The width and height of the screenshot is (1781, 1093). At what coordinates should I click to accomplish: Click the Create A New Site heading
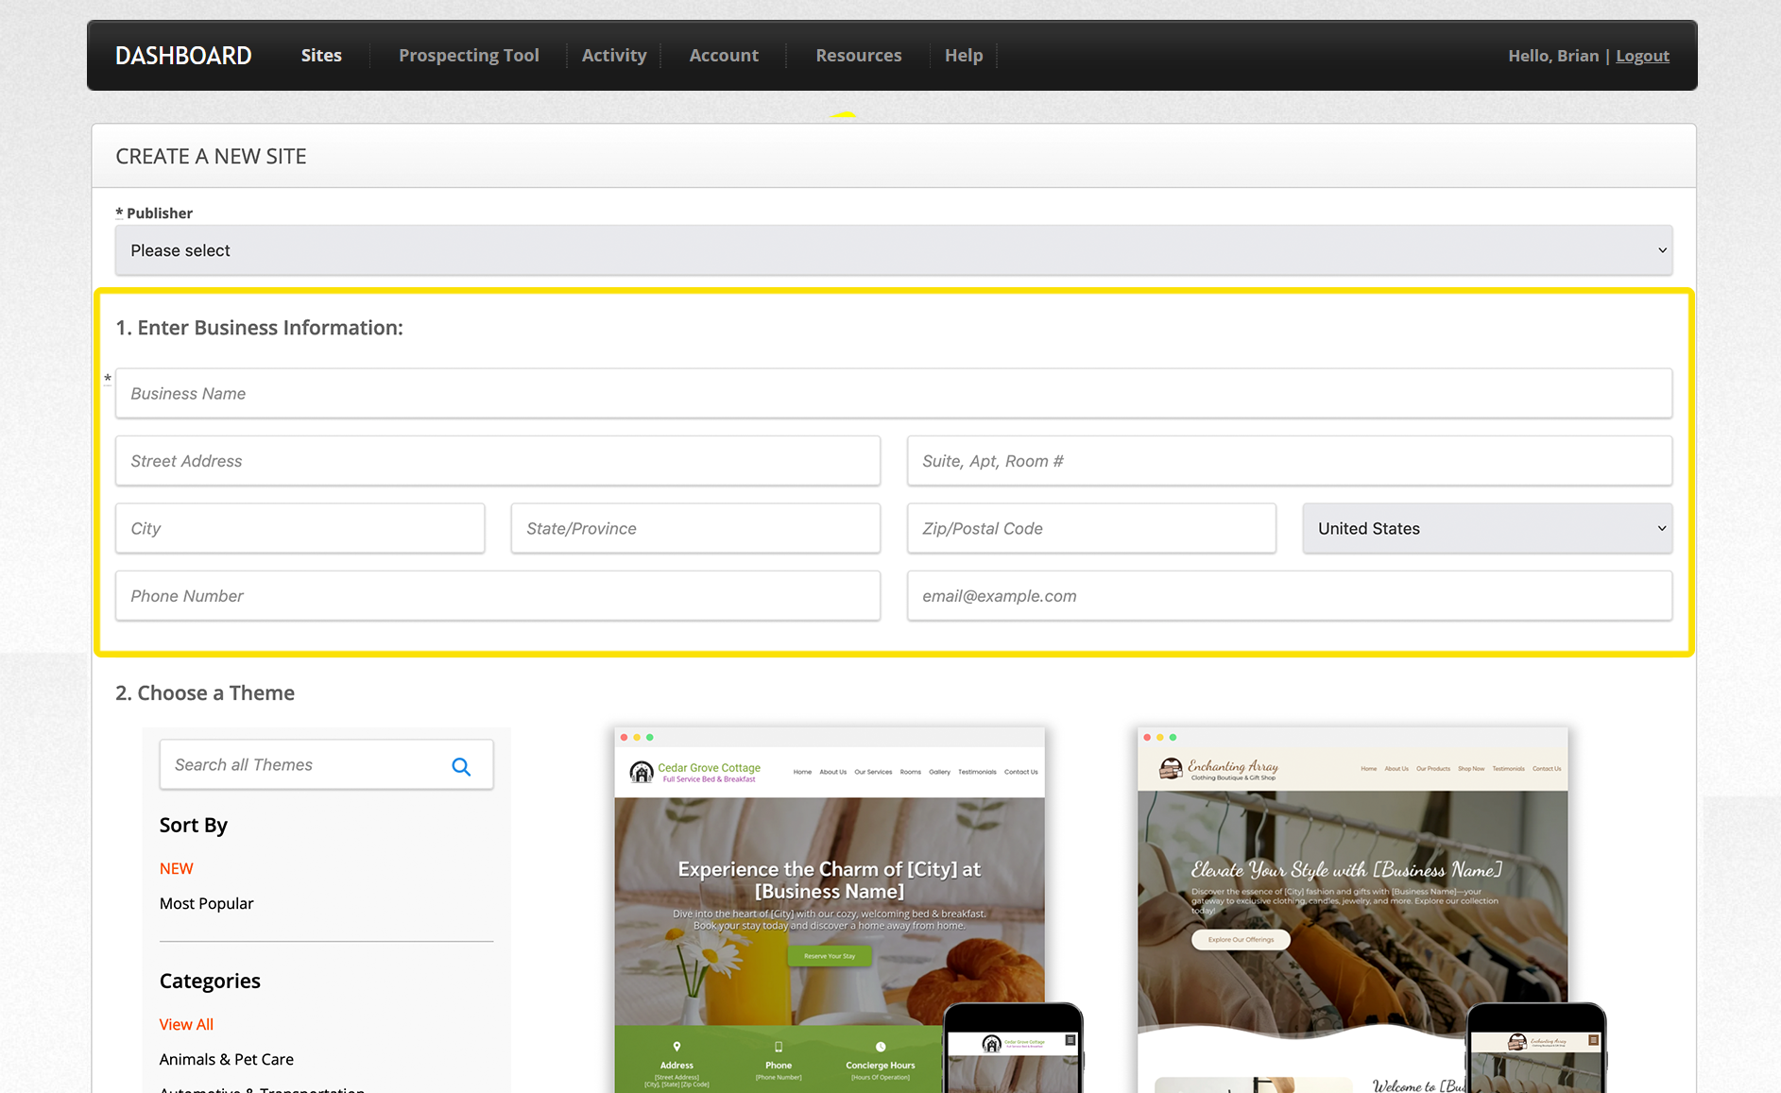coord(211,157)
